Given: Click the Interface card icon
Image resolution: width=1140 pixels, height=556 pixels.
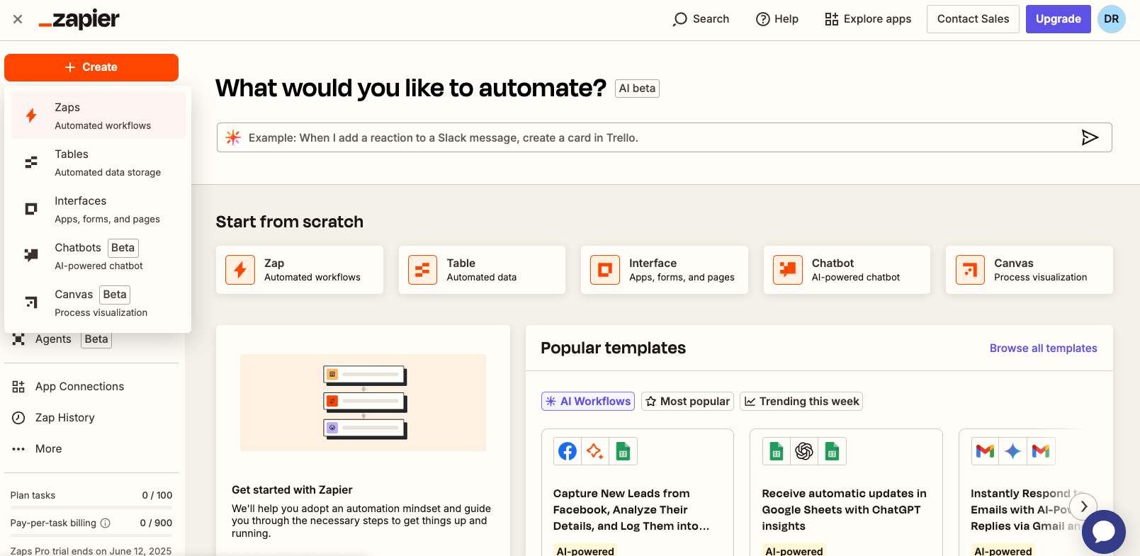Looking at the screenshot, I should [x=604, y=270].
